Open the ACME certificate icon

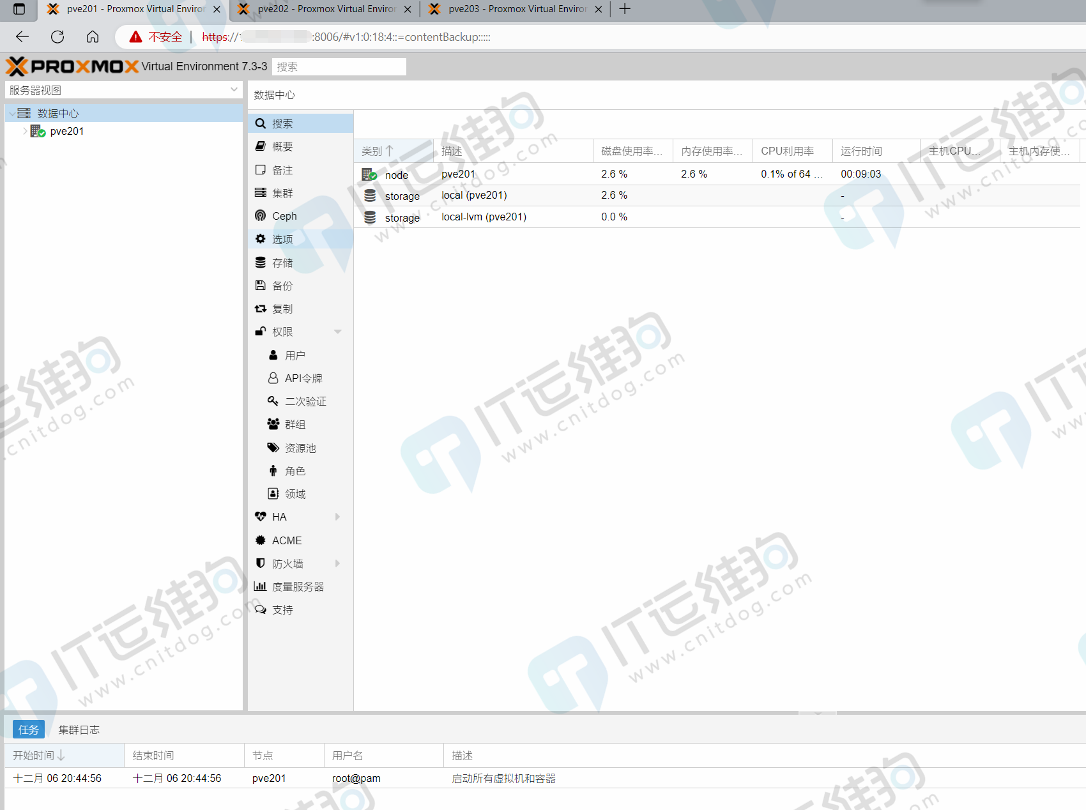[x=260, y=540]
